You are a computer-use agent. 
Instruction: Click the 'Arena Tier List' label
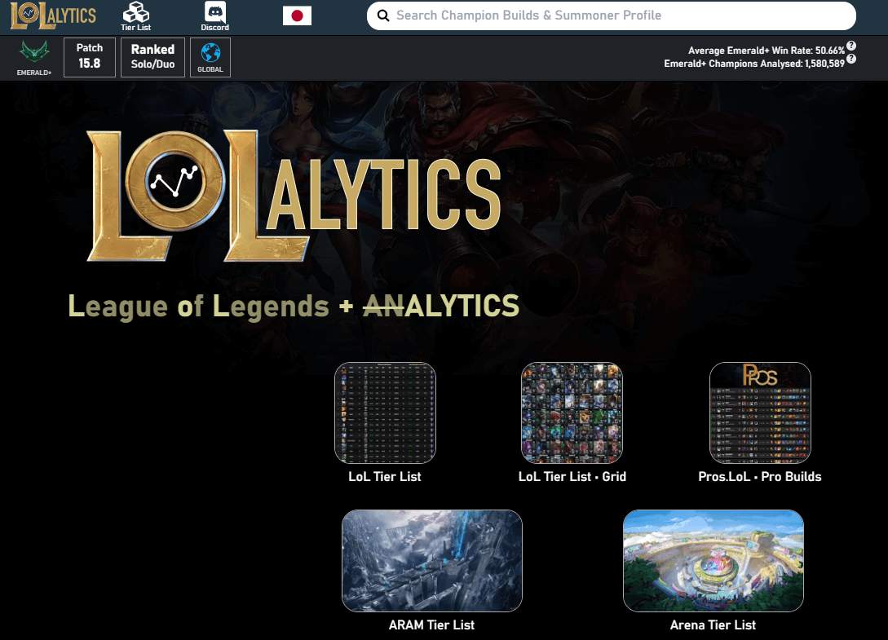pyautogui.click(x=713, y=625)
